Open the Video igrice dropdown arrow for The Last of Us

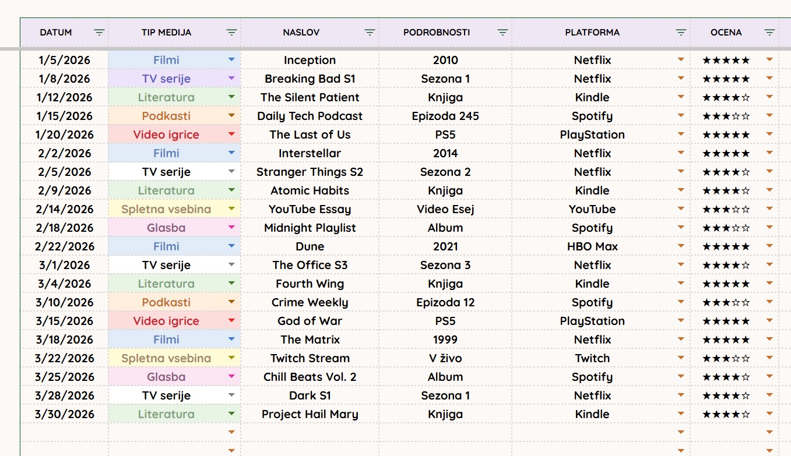(x=231, y=134)
